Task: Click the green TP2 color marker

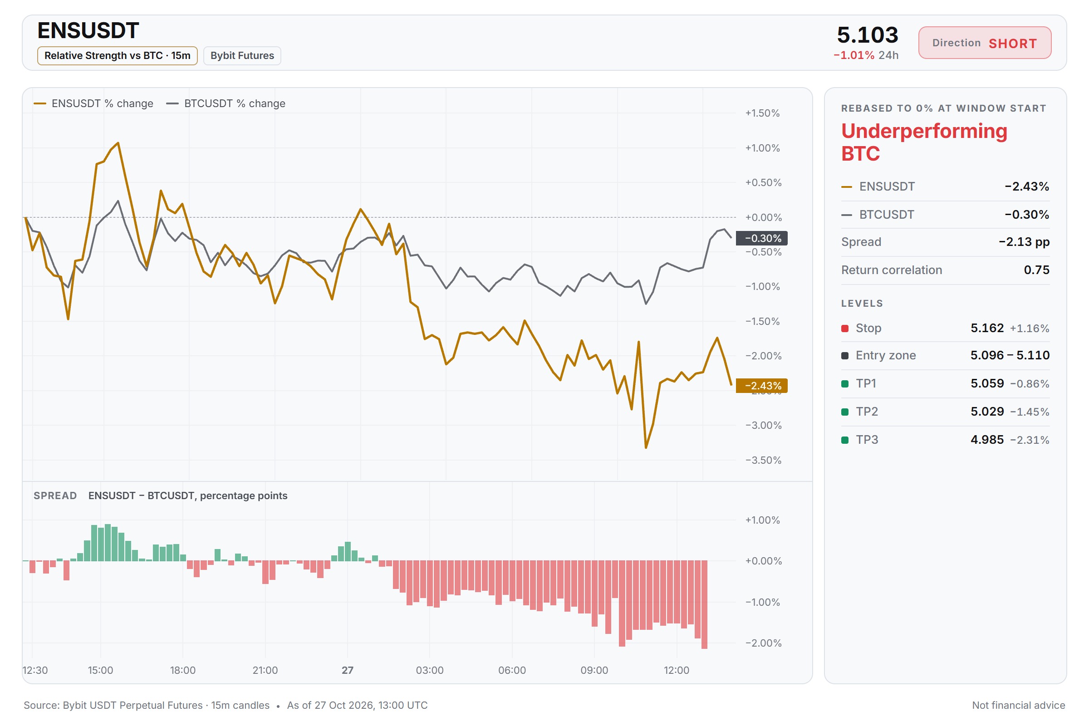Action: click(x=844, y=412)
